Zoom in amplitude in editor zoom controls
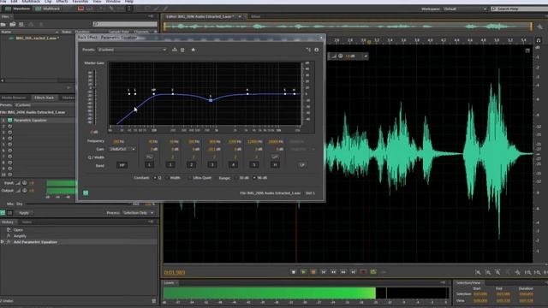 478,272
